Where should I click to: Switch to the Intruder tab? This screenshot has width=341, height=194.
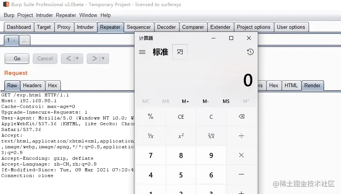click(85, 27)
